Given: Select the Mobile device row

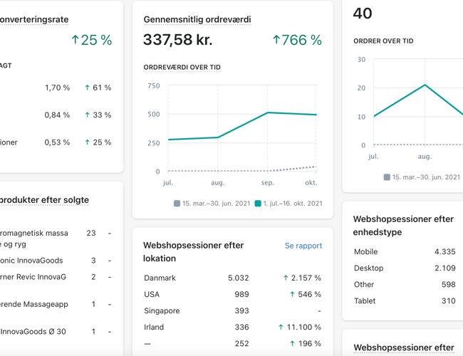Looking at the screenshot, I should (x=405, y=252).
